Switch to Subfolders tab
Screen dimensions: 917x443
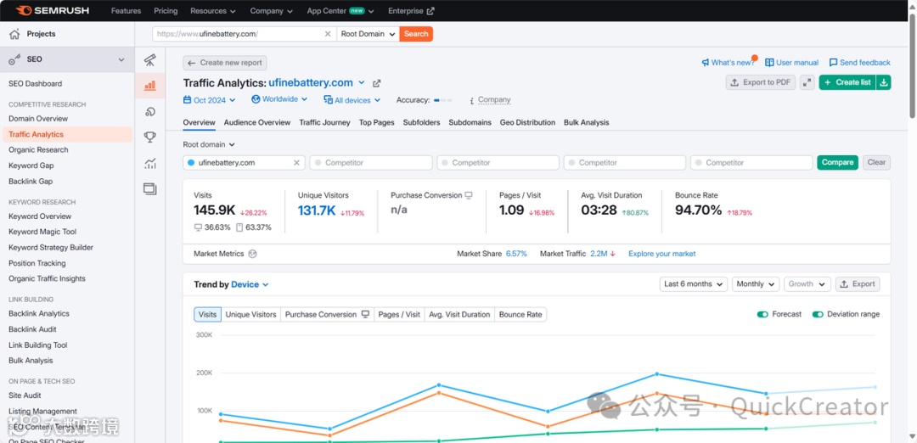click(x=422, y=123)
